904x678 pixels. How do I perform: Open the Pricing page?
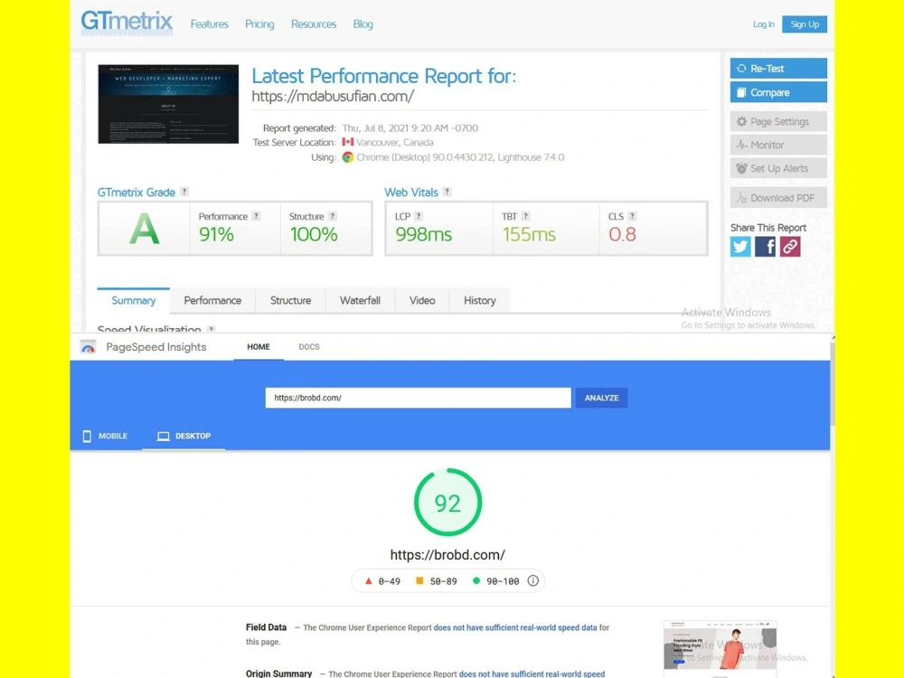tap(259, 24)
